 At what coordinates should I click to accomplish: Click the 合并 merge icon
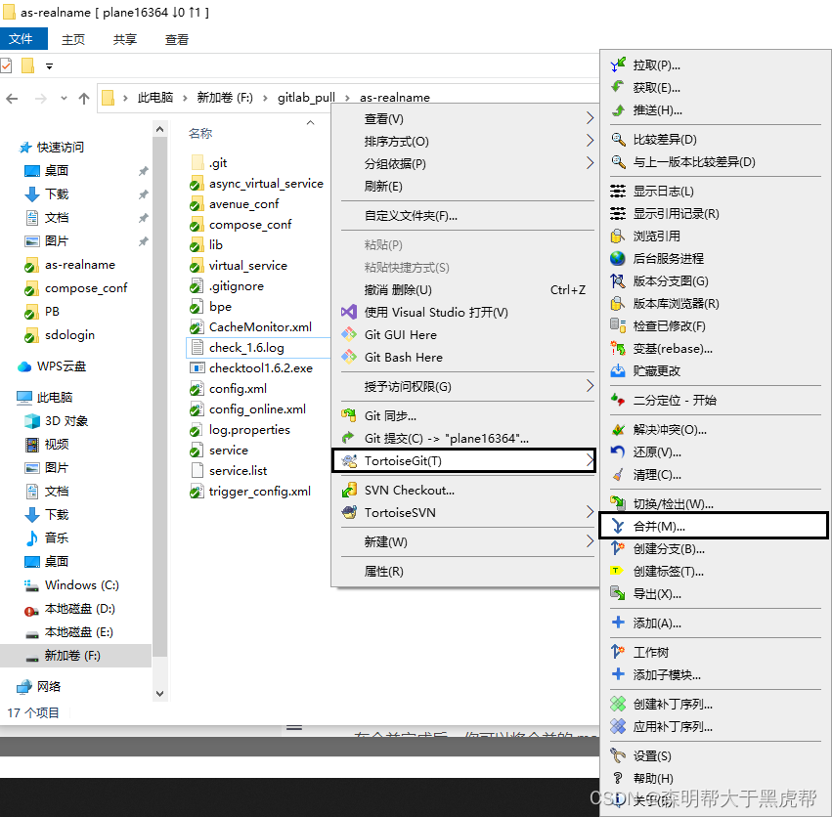coord(618,526)
